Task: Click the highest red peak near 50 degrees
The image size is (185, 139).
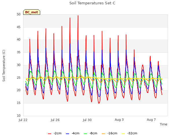Action: point(78,16)
